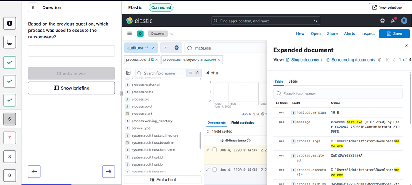Close the Expanded document flyout
Screen dimensions: 412x185
(x=406, y=45)
